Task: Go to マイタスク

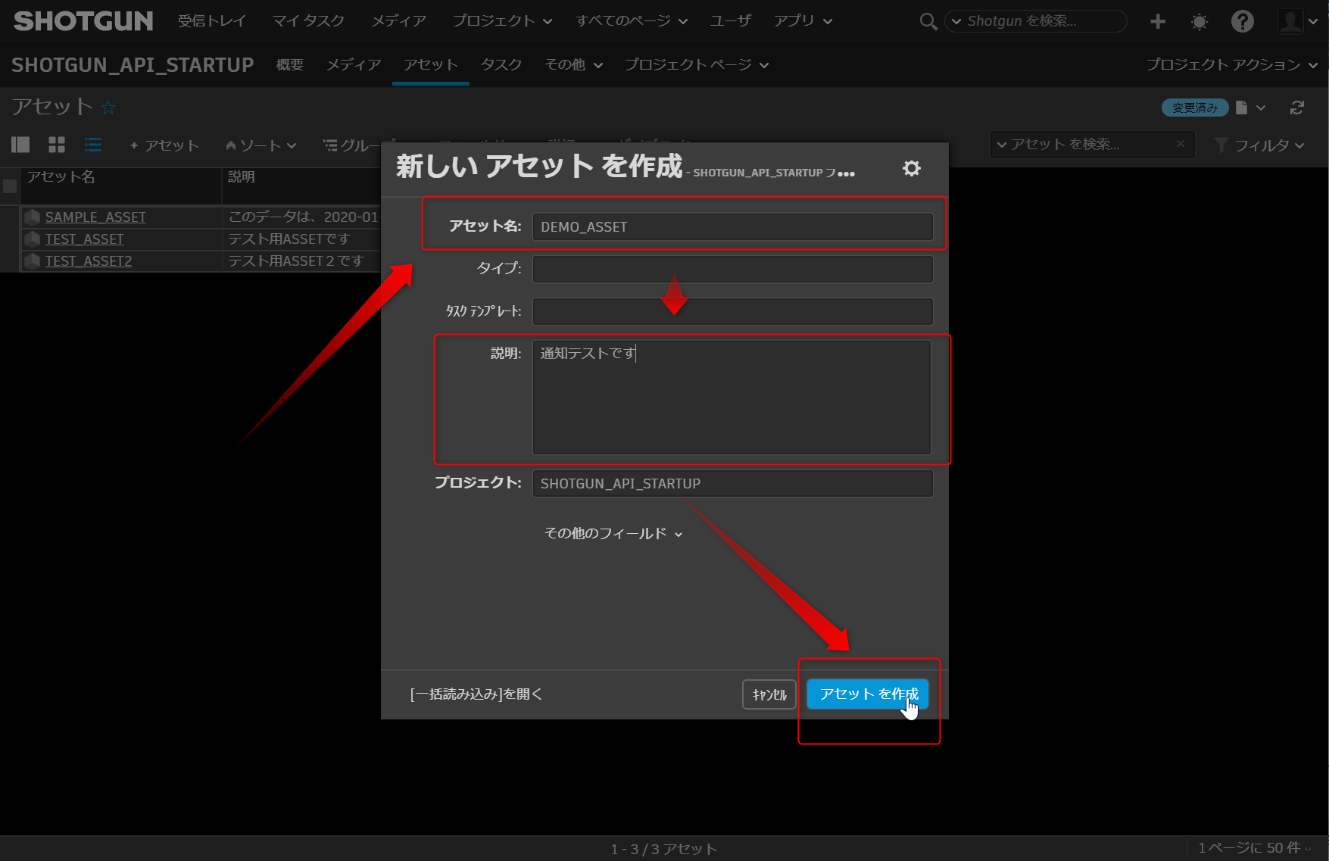Action: coord(308,21)
